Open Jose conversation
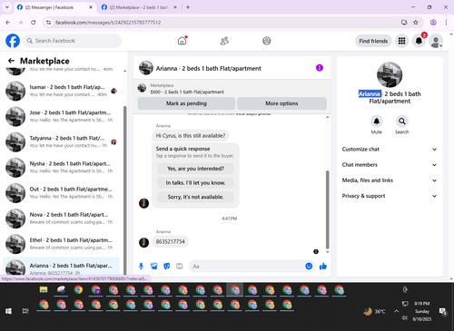 tap(62, 116)
